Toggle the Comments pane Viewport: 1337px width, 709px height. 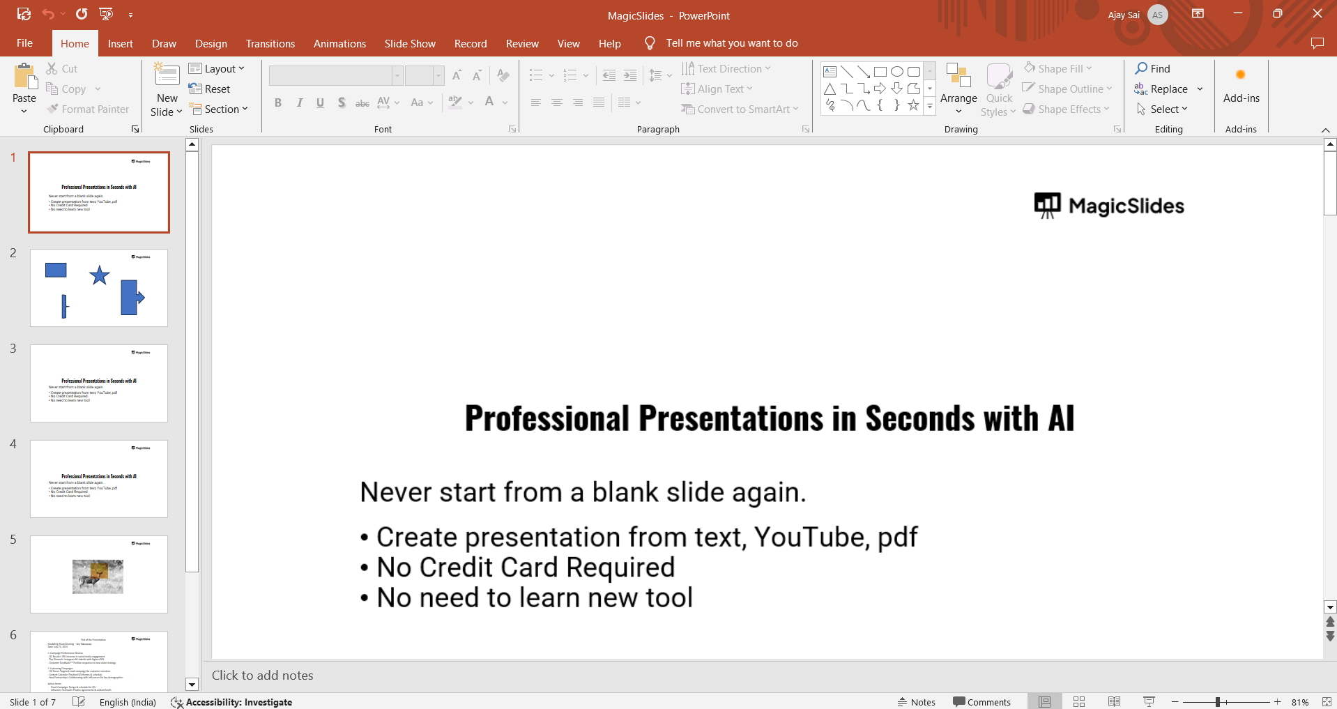tap(981, 702)
